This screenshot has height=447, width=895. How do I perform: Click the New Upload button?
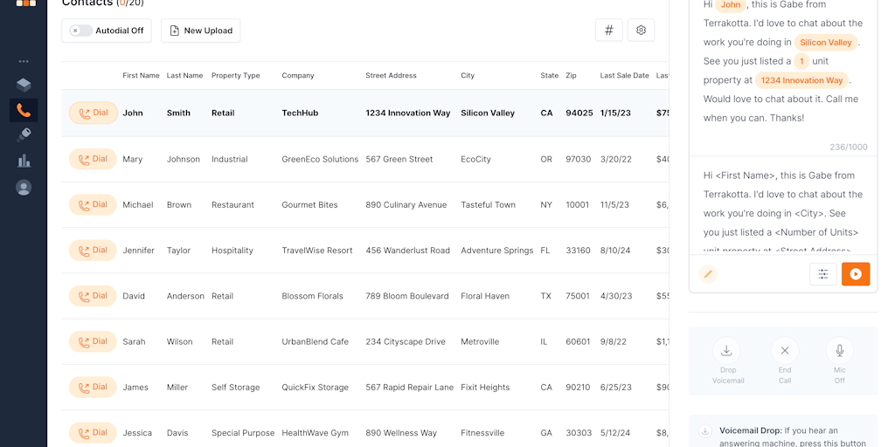click(200, 31)
